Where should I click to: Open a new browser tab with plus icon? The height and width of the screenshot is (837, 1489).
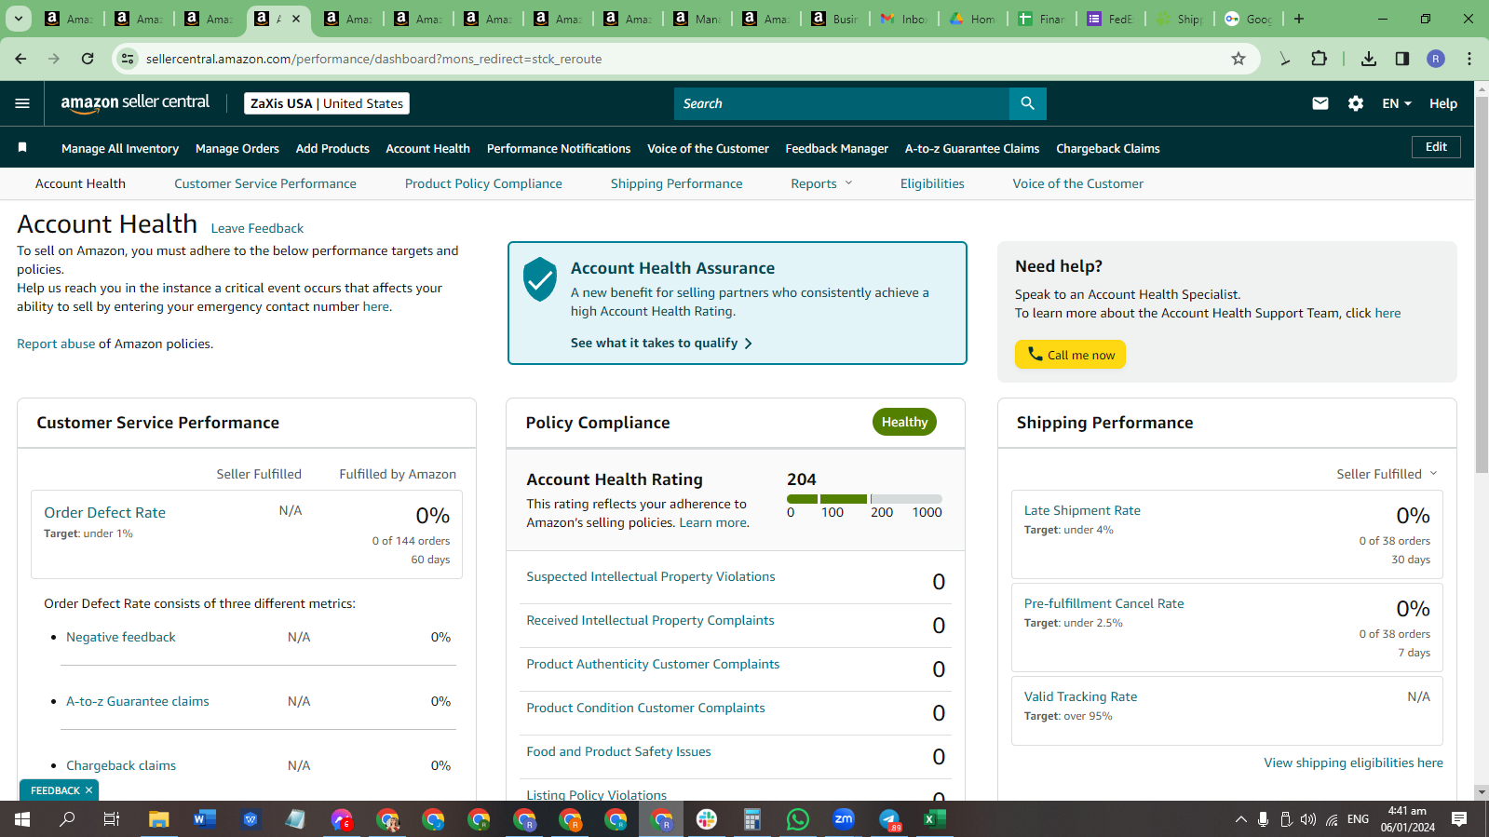click(1299, 19)
